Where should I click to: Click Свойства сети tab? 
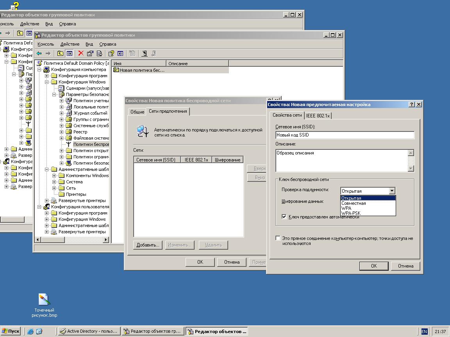click(x=287, y=115)
